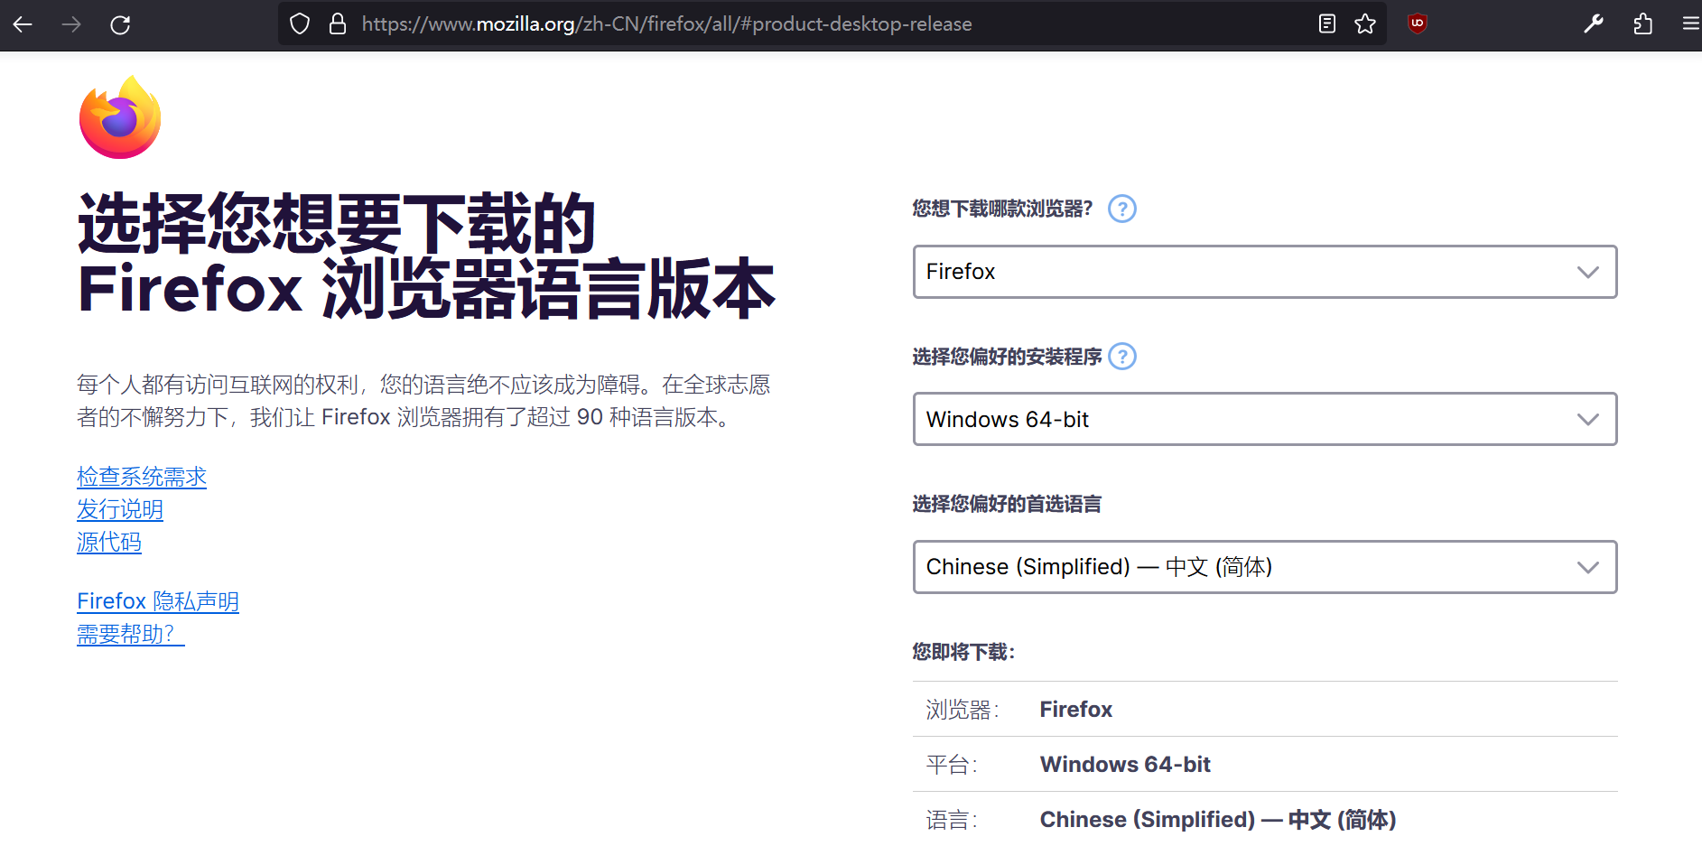Show help for 选择您偏好的安装程序
The height and width of the screenshot is (846, 1702).
1122,357
